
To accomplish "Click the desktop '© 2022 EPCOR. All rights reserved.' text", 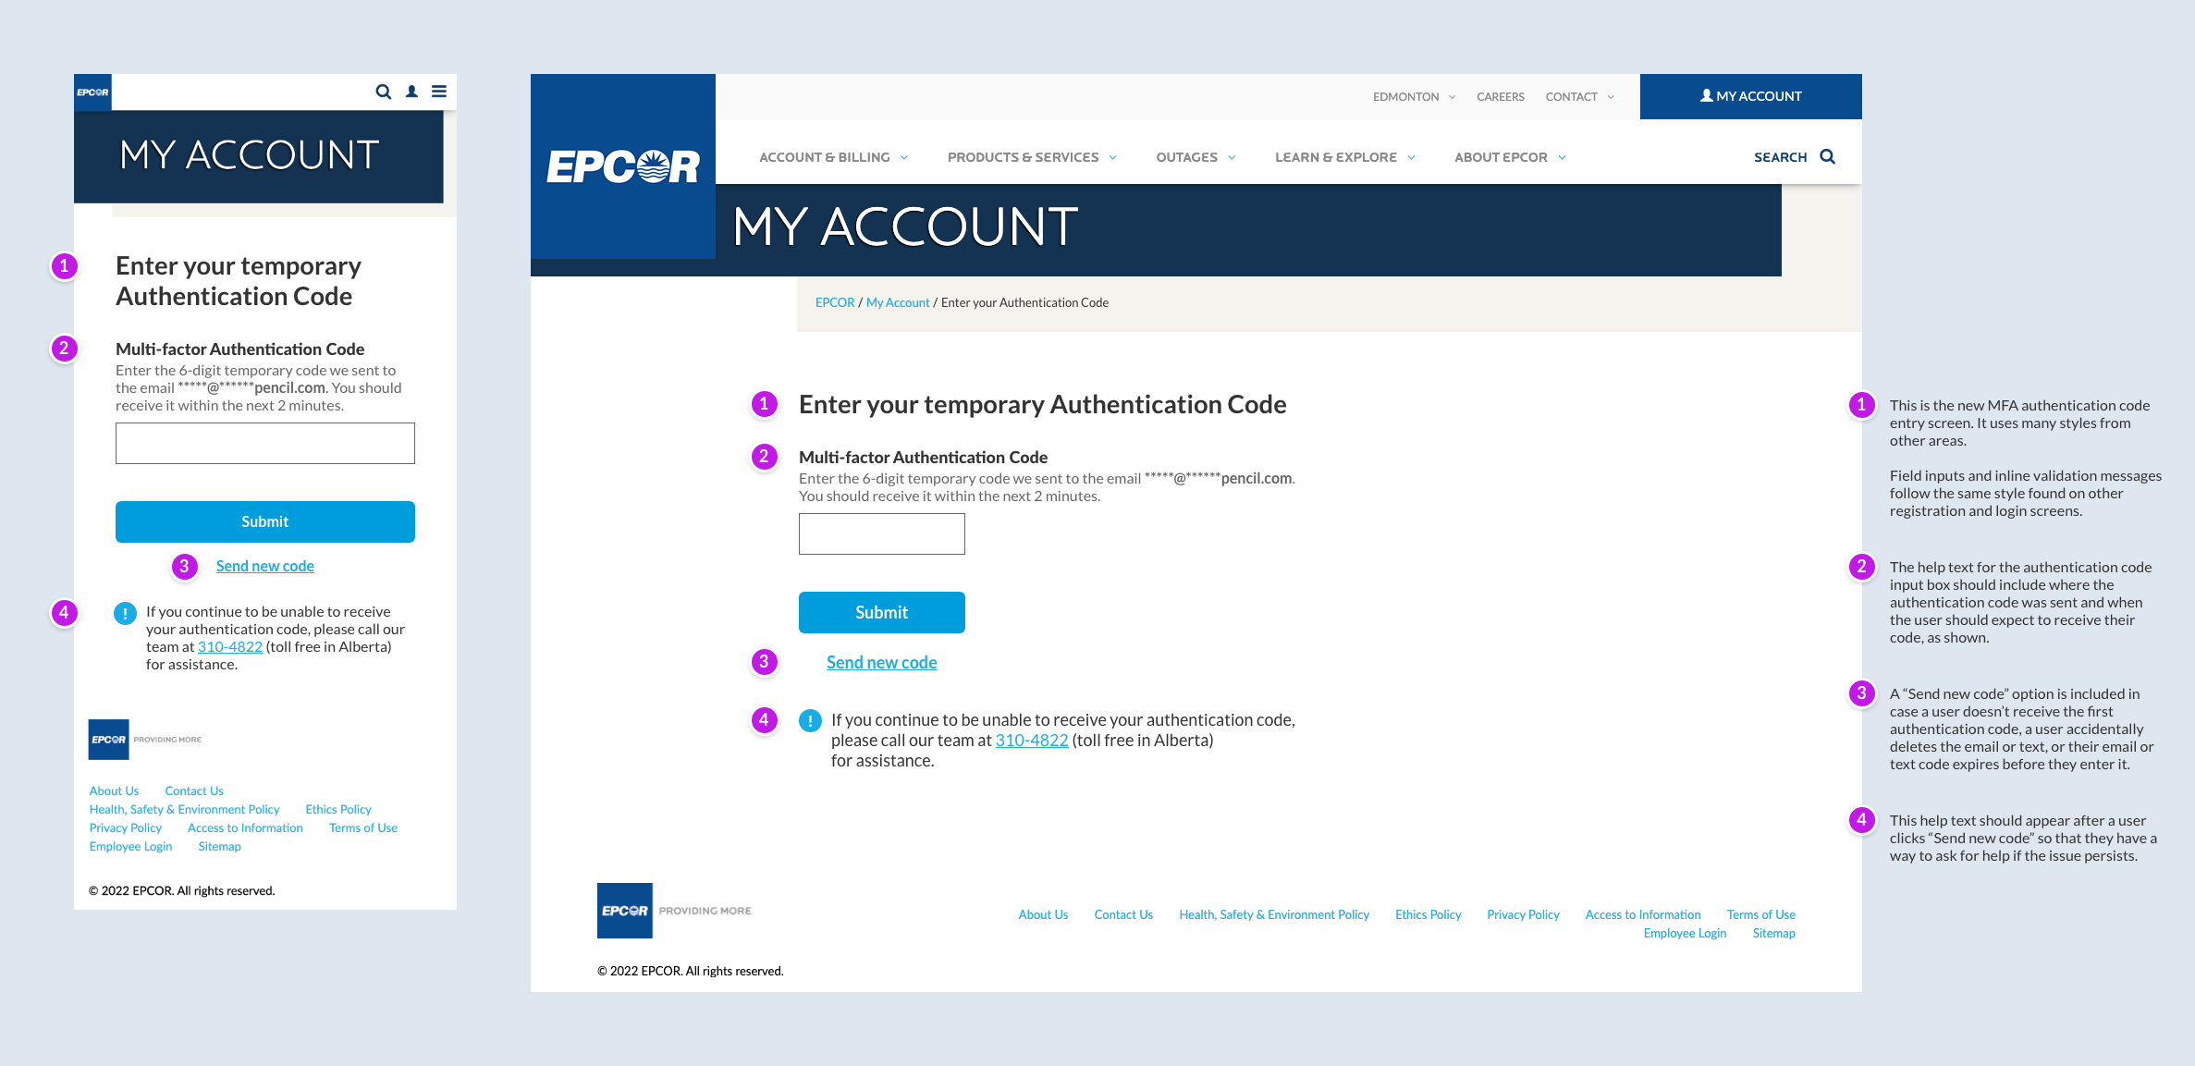I will [x=690, y=971].
